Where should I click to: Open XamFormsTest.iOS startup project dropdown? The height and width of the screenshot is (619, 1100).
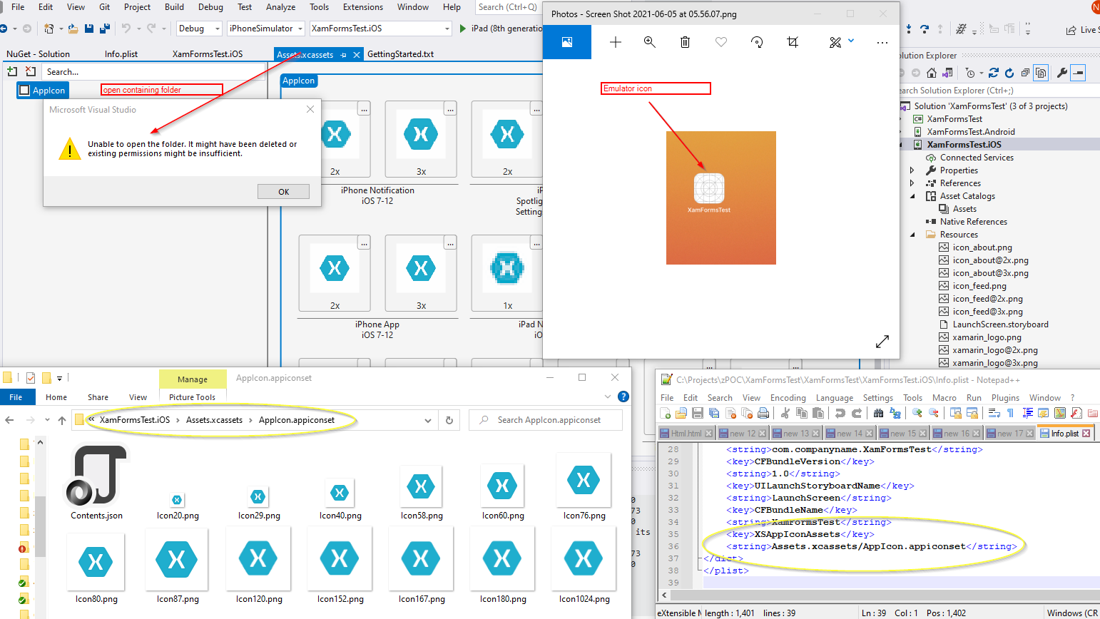(x=381, y=29)
